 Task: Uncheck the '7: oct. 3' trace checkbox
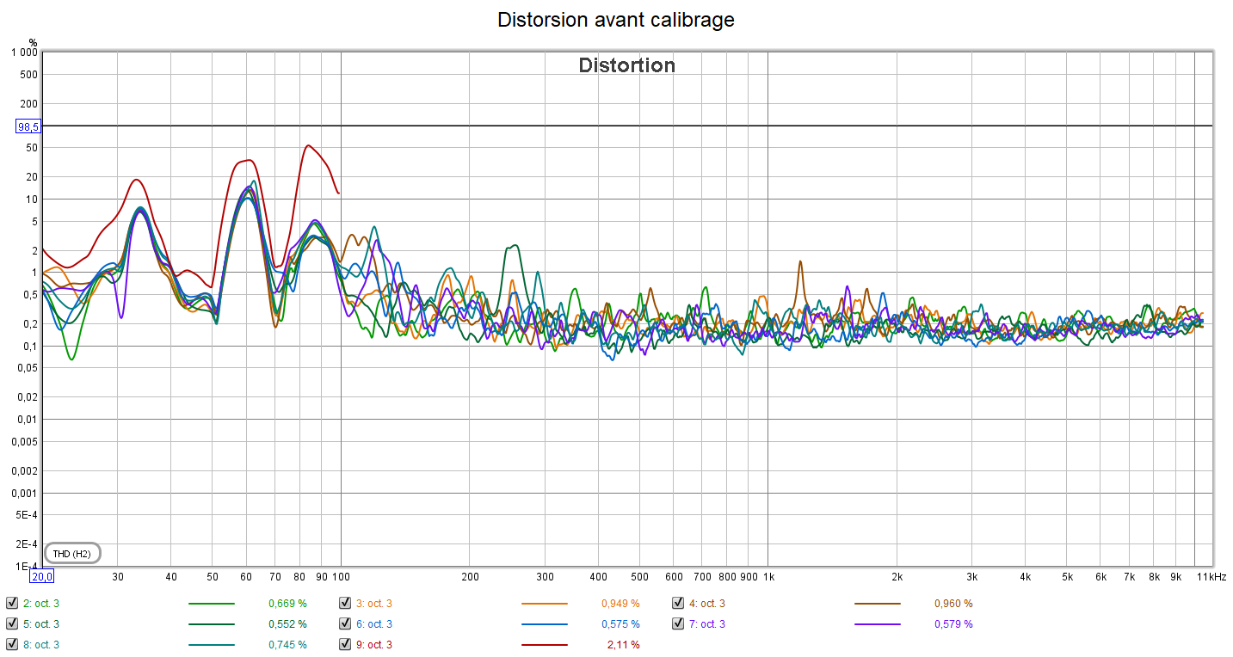(677, 623)
